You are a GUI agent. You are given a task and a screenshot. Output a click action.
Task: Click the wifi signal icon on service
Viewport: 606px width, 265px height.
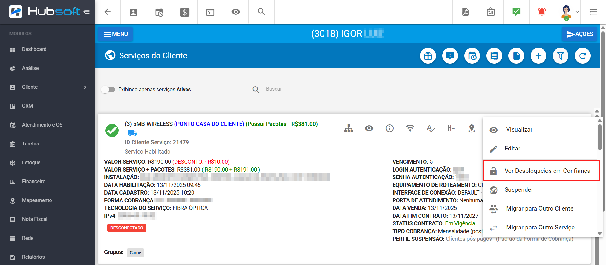click(x=410, y=128)
